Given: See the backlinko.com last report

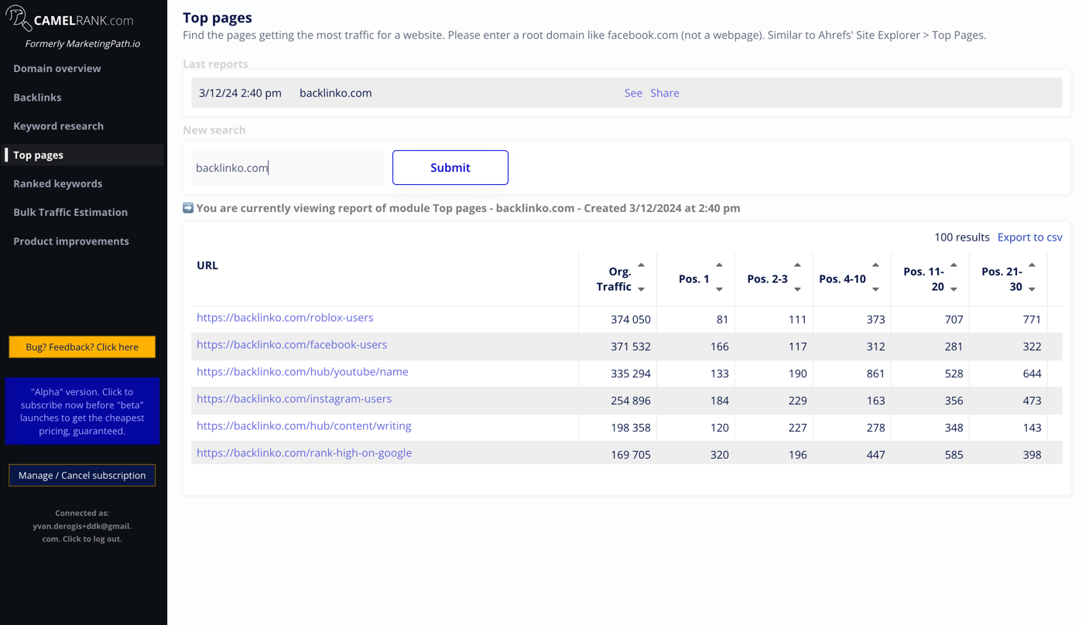Looking at the screenshot, I should click(x=633, y=93).
